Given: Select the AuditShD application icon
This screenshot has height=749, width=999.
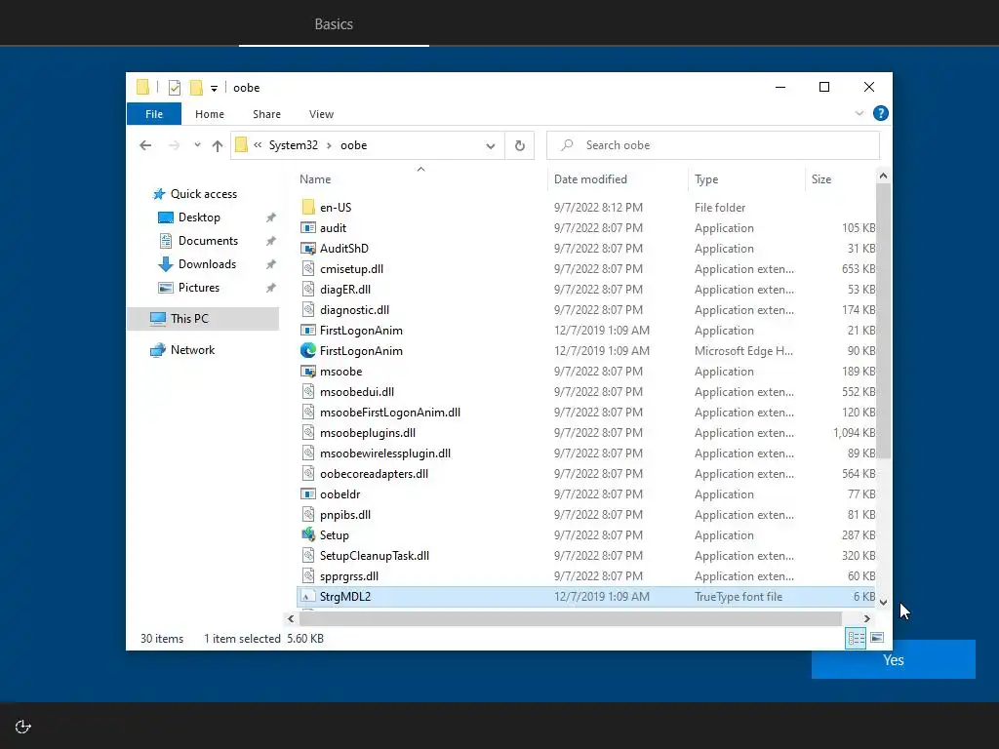Looking at the screenshot, I should click(x=307, y=249).
